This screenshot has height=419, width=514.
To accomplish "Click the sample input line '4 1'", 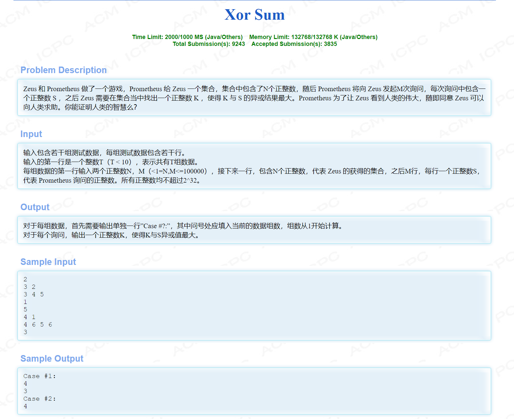I will pos(30,317).
